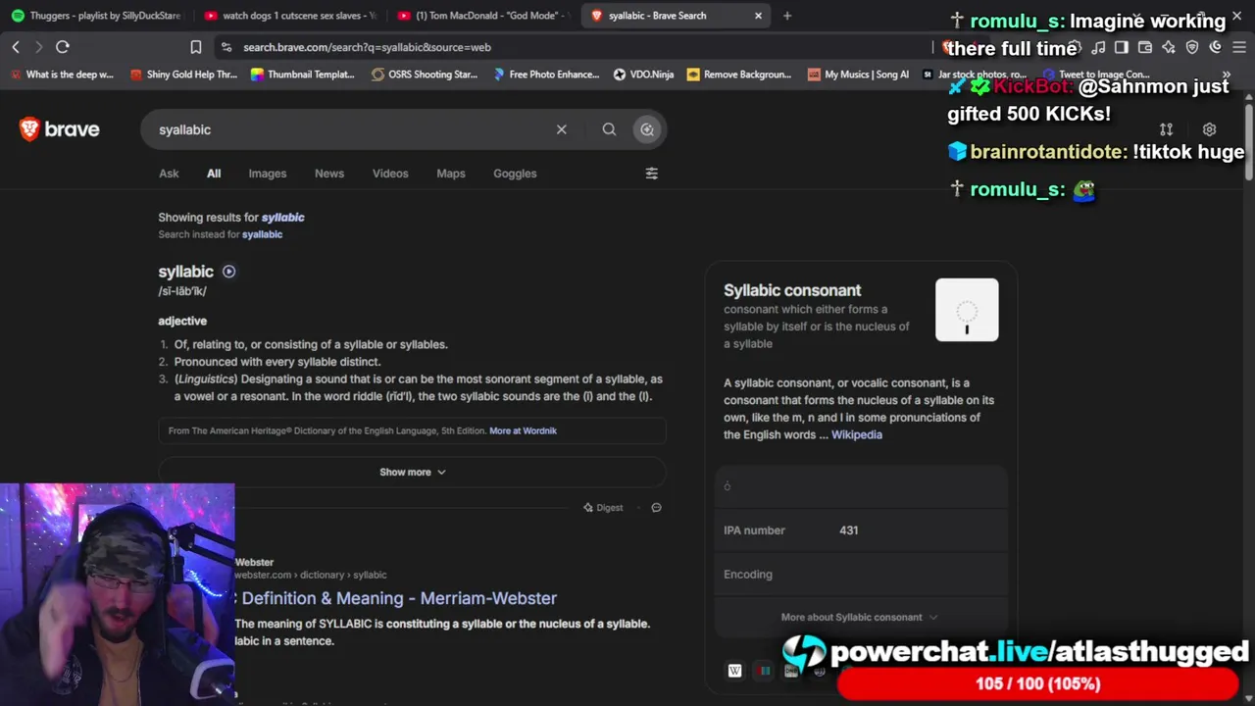Open Shiny Gold Help Thr... bookmark
This screenshot has height=706, width=1255.
point(183,75)
